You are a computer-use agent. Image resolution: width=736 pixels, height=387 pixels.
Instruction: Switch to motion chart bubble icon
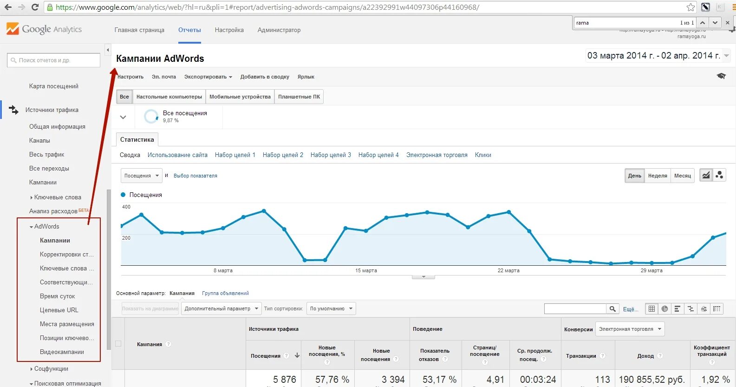(x=719, y=175)
